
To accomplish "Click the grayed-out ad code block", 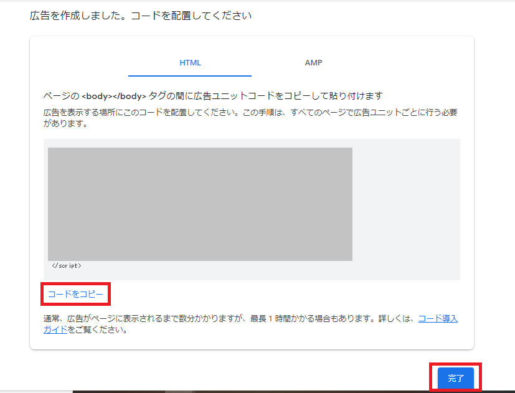I will (200, 204).
